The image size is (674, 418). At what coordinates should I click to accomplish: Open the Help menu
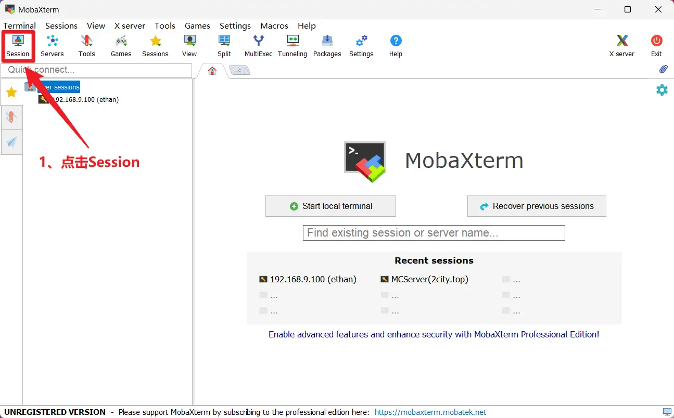307,25
